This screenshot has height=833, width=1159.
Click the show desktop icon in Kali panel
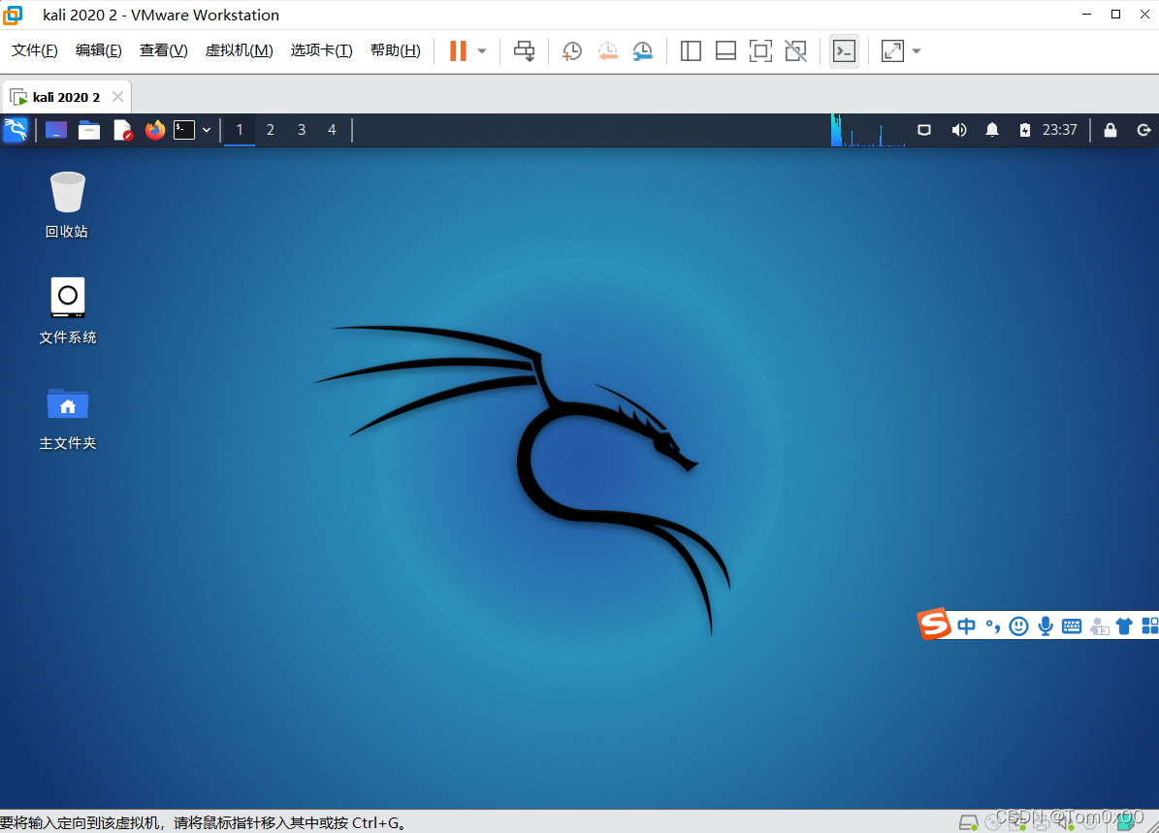point(56,130)
